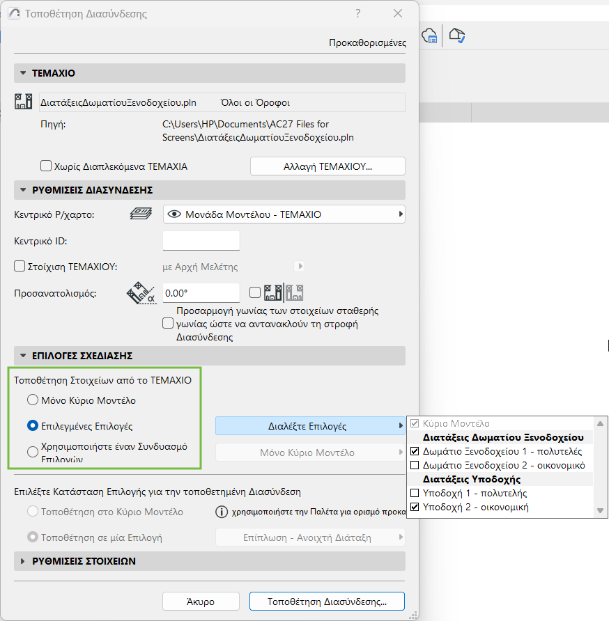The image size is (609, 621).
Task: Click the ArchiCAD dialog title icon
Action: pos(14,13)
